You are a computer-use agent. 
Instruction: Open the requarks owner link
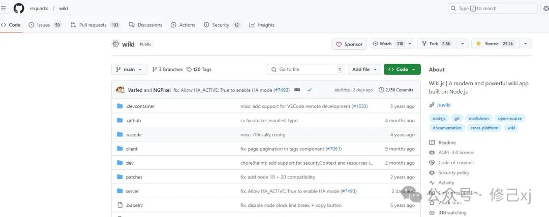click(x=39, y=9)
